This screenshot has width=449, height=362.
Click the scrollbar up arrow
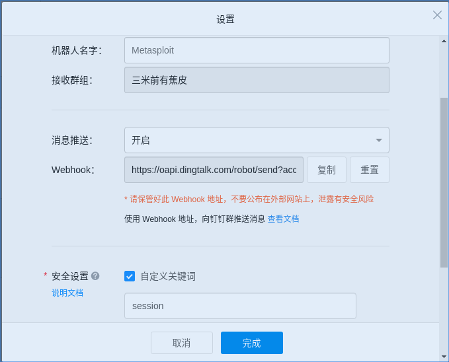pyautogui.click(x=444, y=41)
